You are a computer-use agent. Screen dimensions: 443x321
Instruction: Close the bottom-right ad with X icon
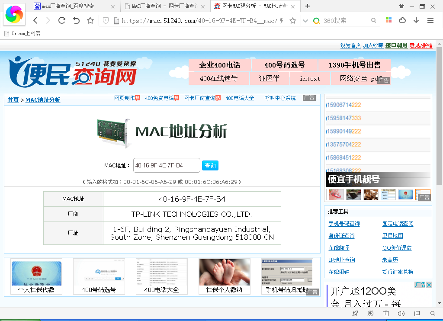point(429,285)
